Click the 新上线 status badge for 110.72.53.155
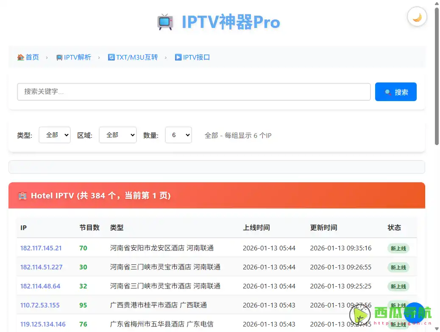Viewport: 440px width, 332px height. tap(398, 305)
